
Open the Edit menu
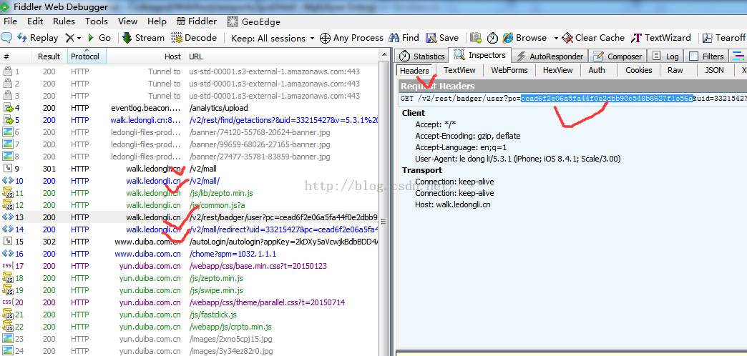pos(35,21)
